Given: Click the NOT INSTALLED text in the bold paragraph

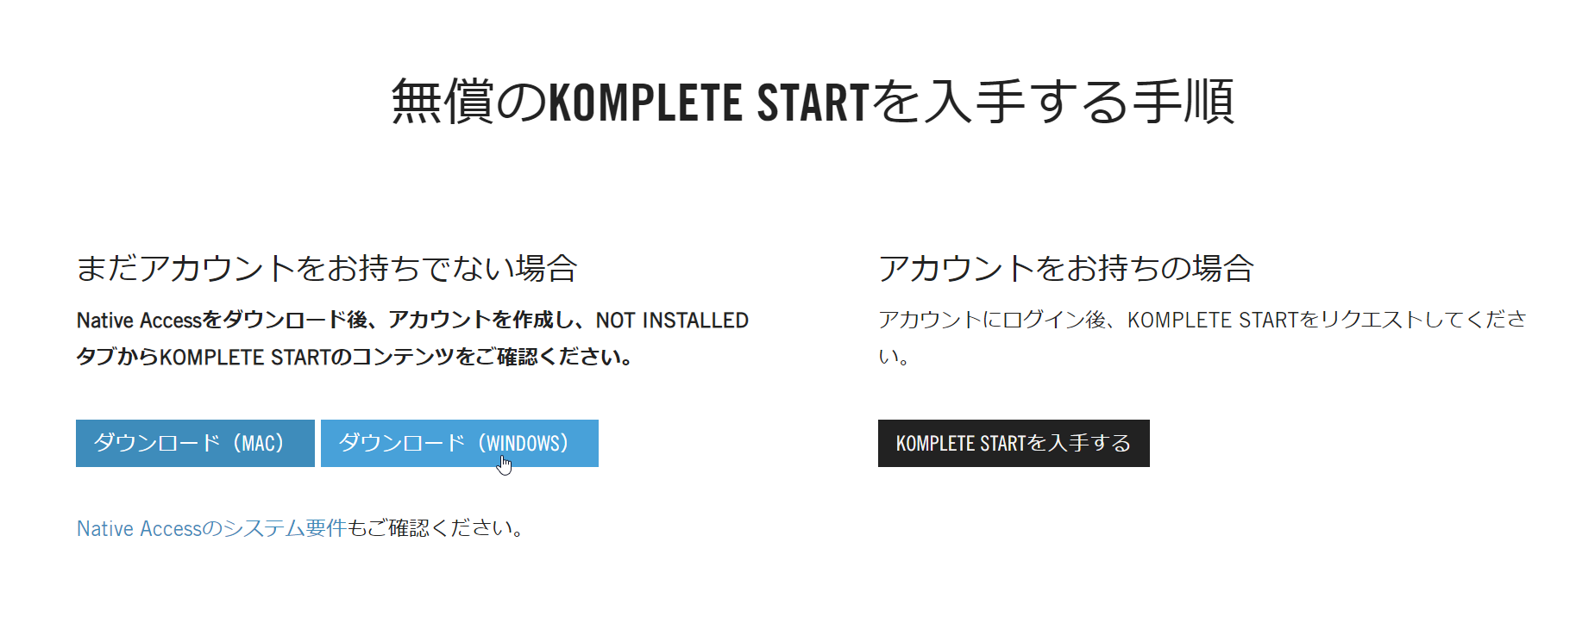Looking at the screenshot, I should coord(672,320).
